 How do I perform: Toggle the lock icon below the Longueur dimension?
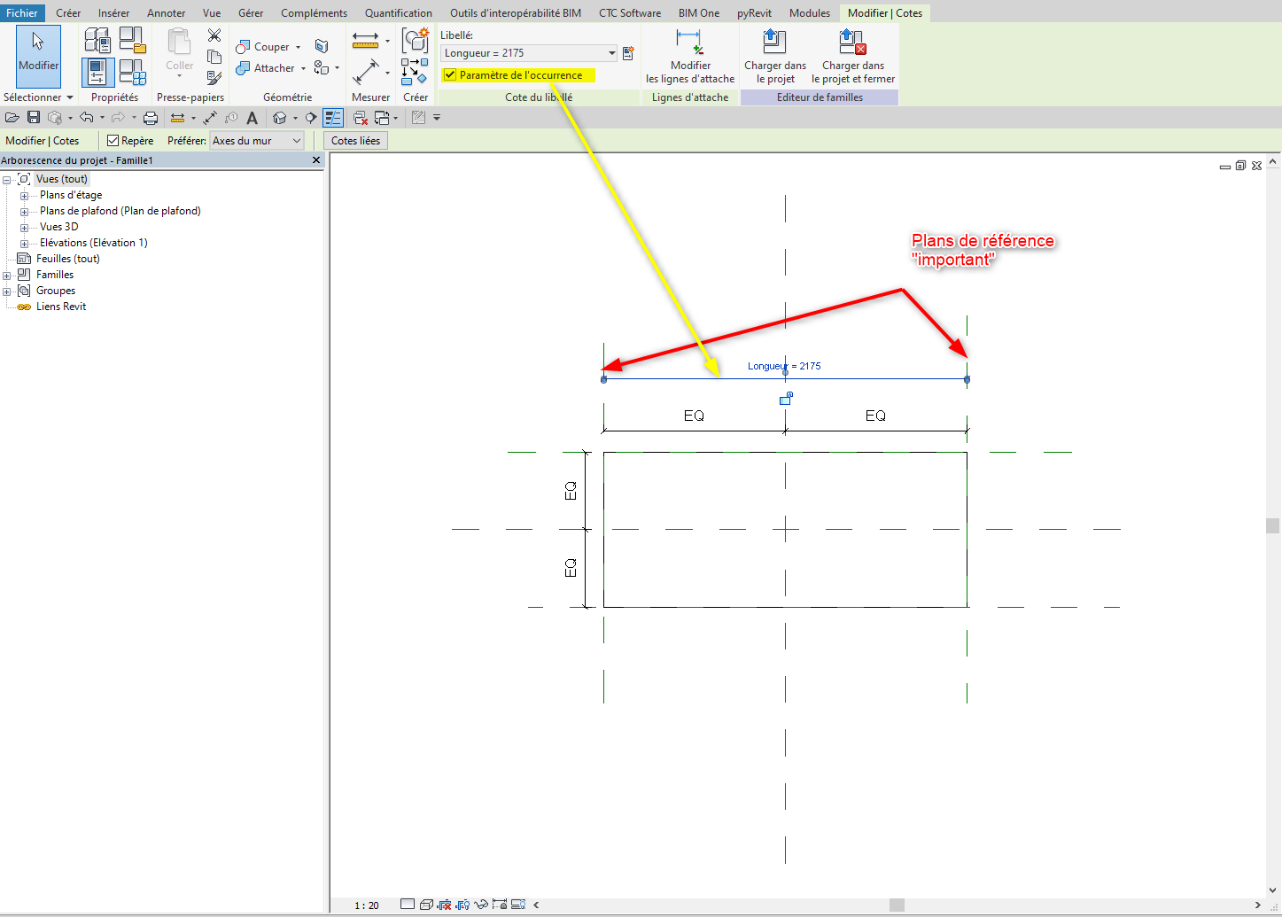(x=785, y=400)
